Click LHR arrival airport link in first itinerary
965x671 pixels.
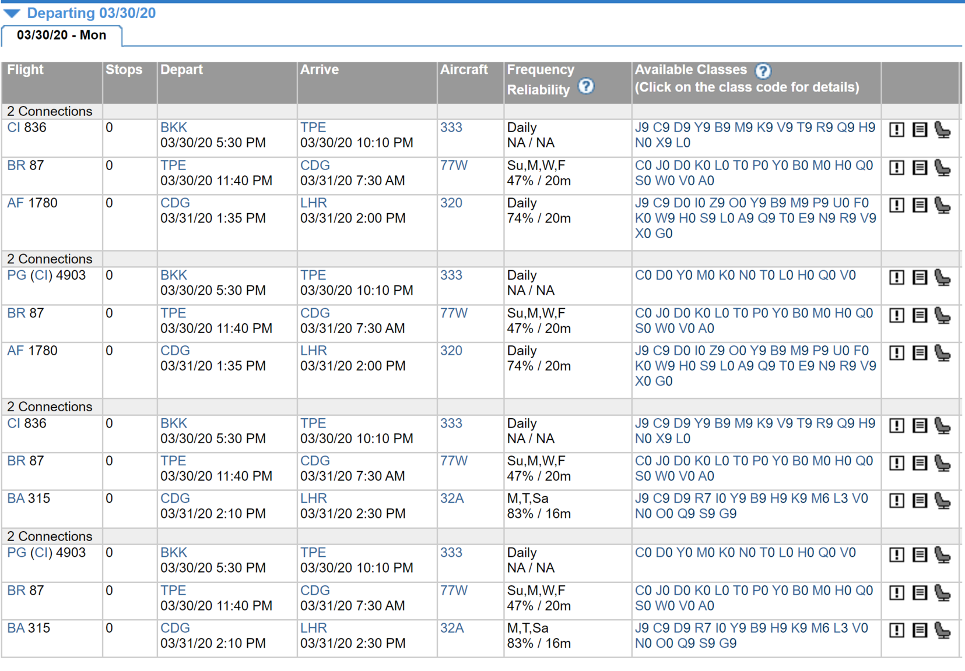[314, 203]
